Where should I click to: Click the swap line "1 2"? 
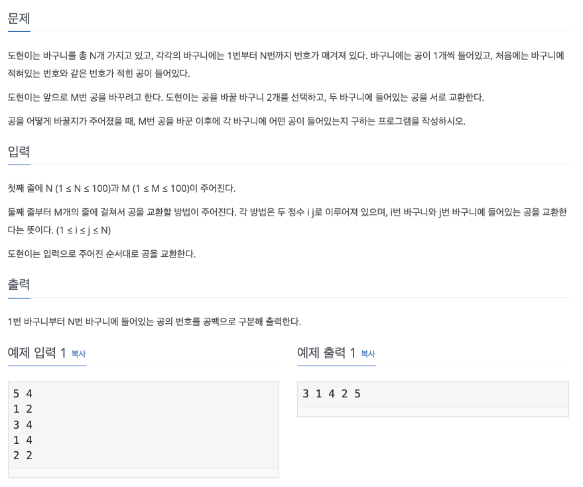point(22,409)
